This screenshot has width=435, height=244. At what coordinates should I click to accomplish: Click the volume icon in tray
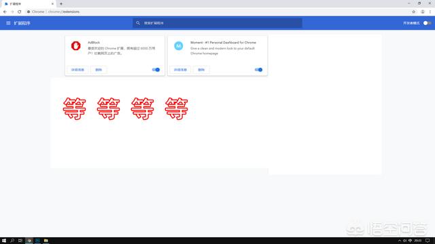point(405,241)
